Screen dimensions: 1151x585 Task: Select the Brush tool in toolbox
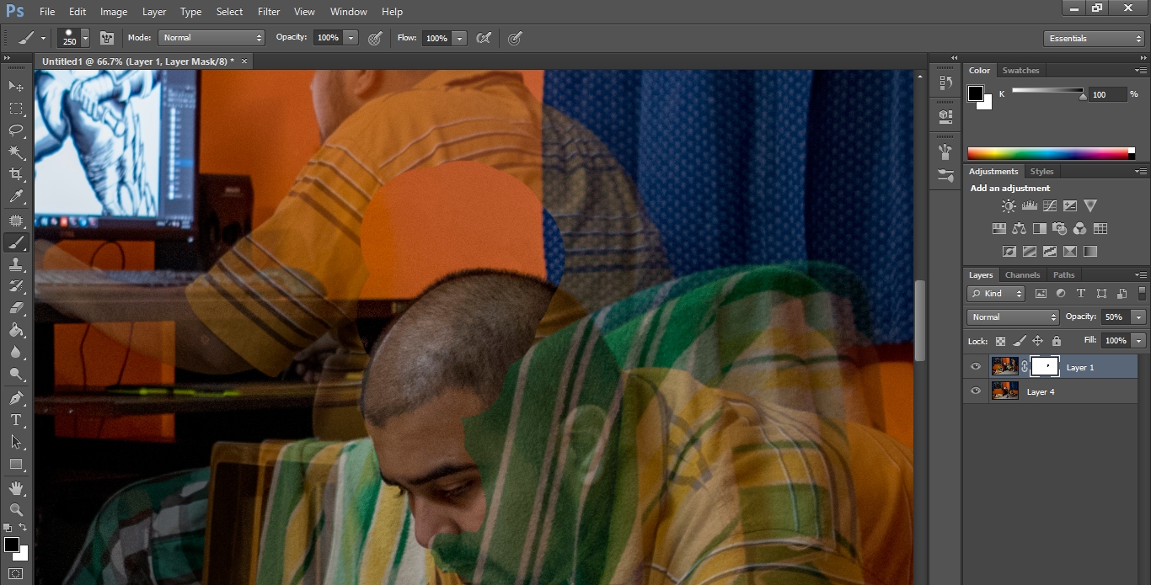point(16,242)
